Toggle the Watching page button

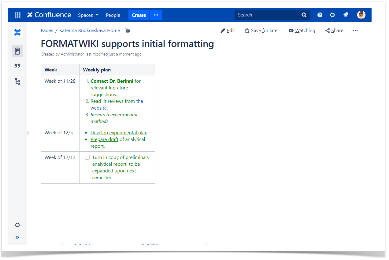coord(302,31)
